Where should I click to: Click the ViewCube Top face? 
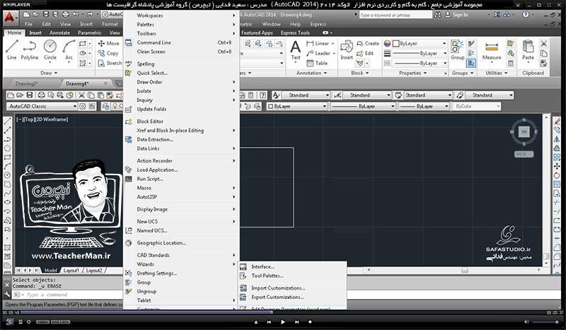click(524, 131)
